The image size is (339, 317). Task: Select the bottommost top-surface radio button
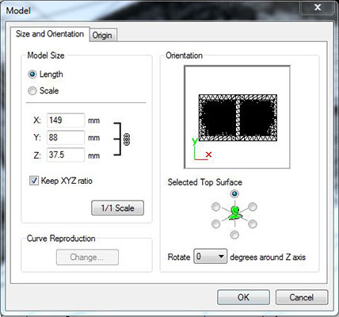(234, 235)
